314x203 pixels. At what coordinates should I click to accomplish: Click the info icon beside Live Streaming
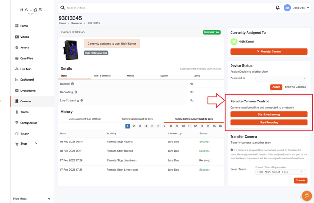point(82,100)
